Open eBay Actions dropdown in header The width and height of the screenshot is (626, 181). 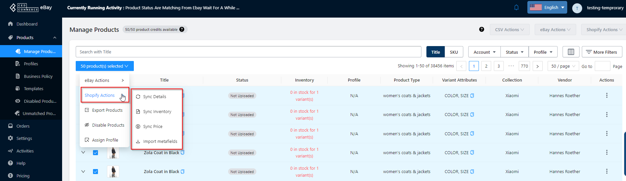coord(555,30)
